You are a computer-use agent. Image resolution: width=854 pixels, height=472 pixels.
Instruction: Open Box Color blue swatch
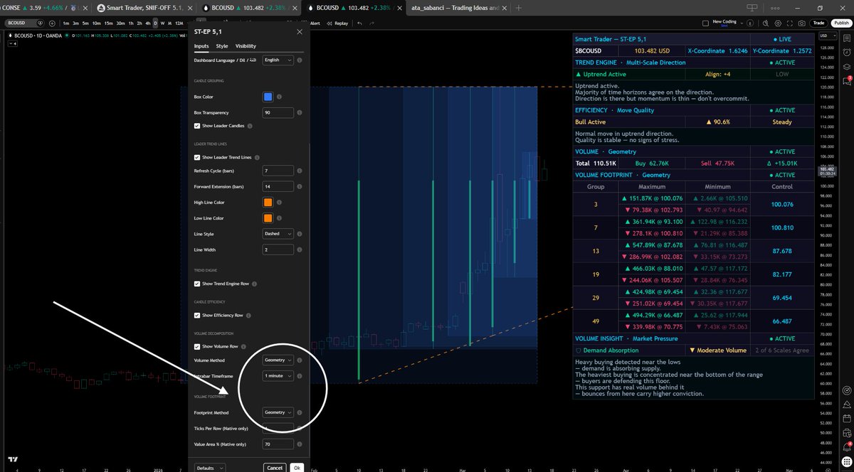(268, 97)
